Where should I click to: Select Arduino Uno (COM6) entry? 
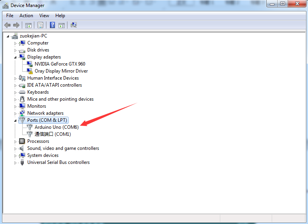tap(57, 127)
